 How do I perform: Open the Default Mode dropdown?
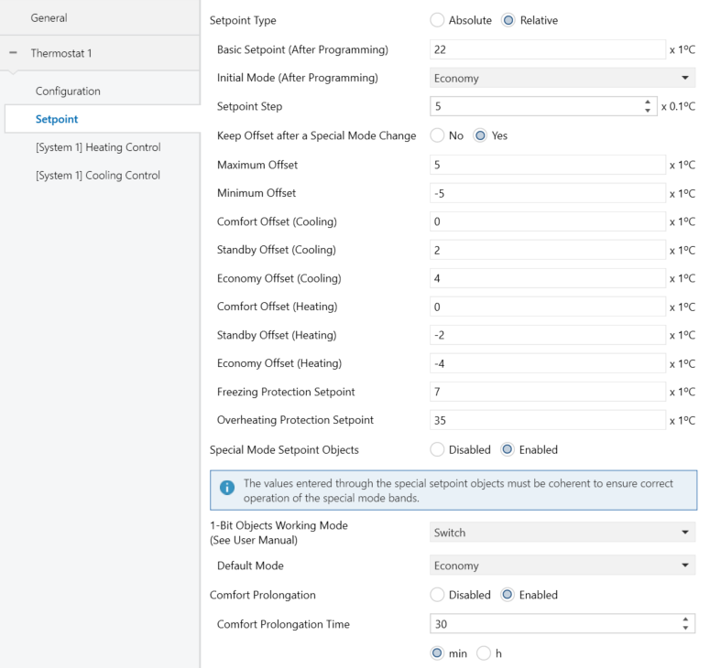pyautogui.click(x=563, y=566)
